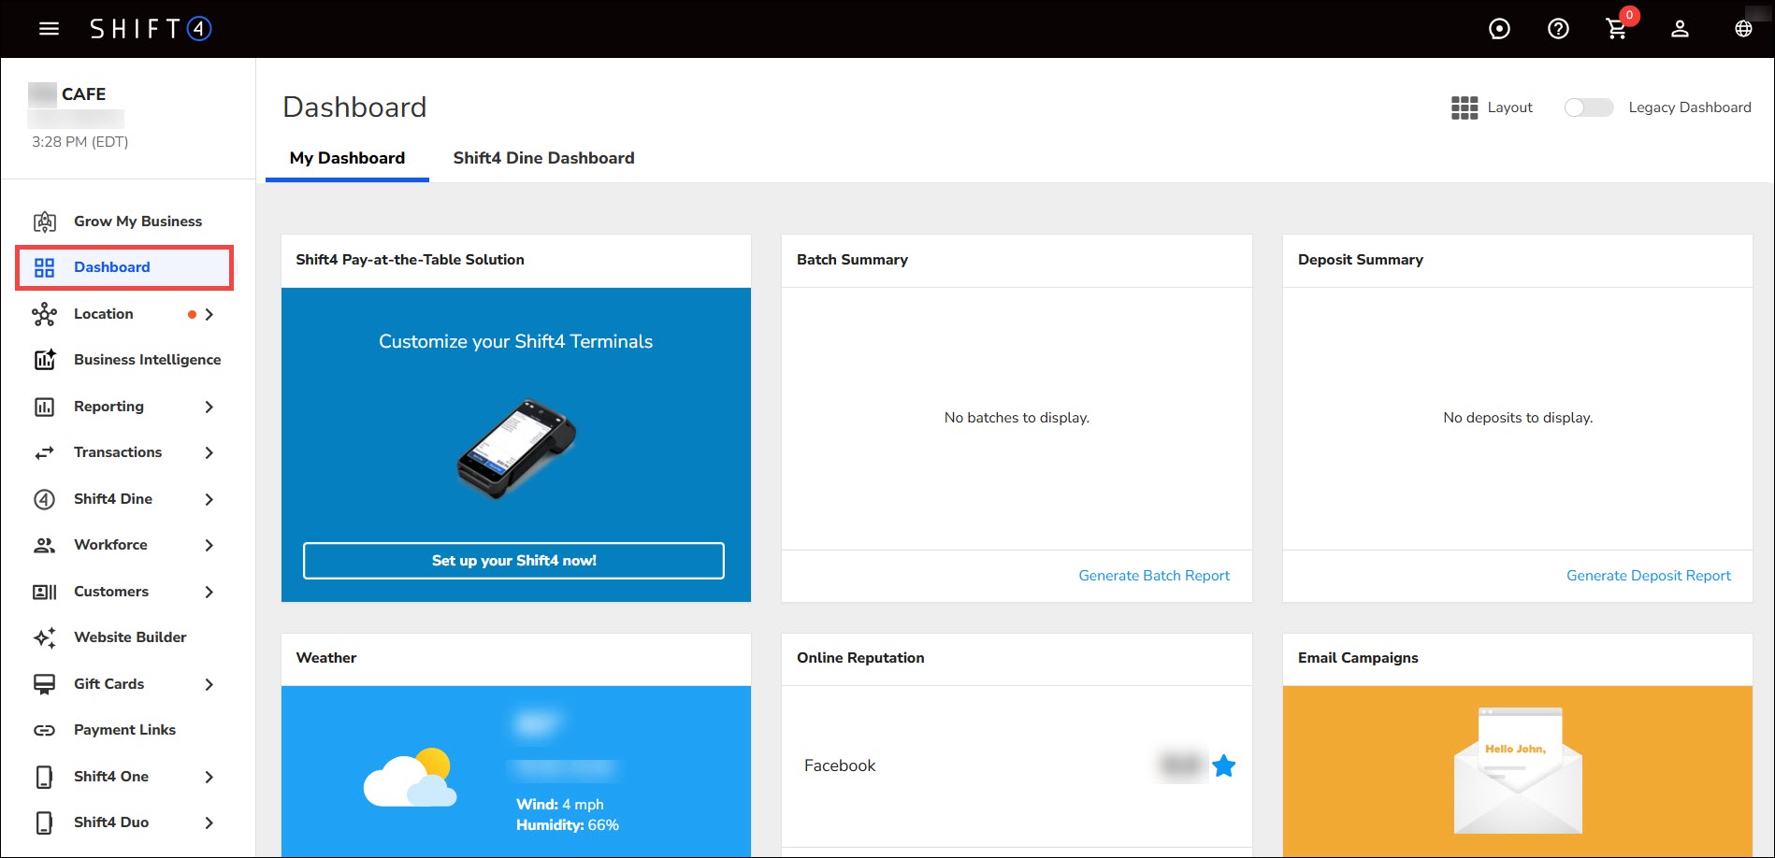Viewport: 1775px width, 858px height.
Task: Click the Gift Cards card icon
Action: [x=45, y=684]
